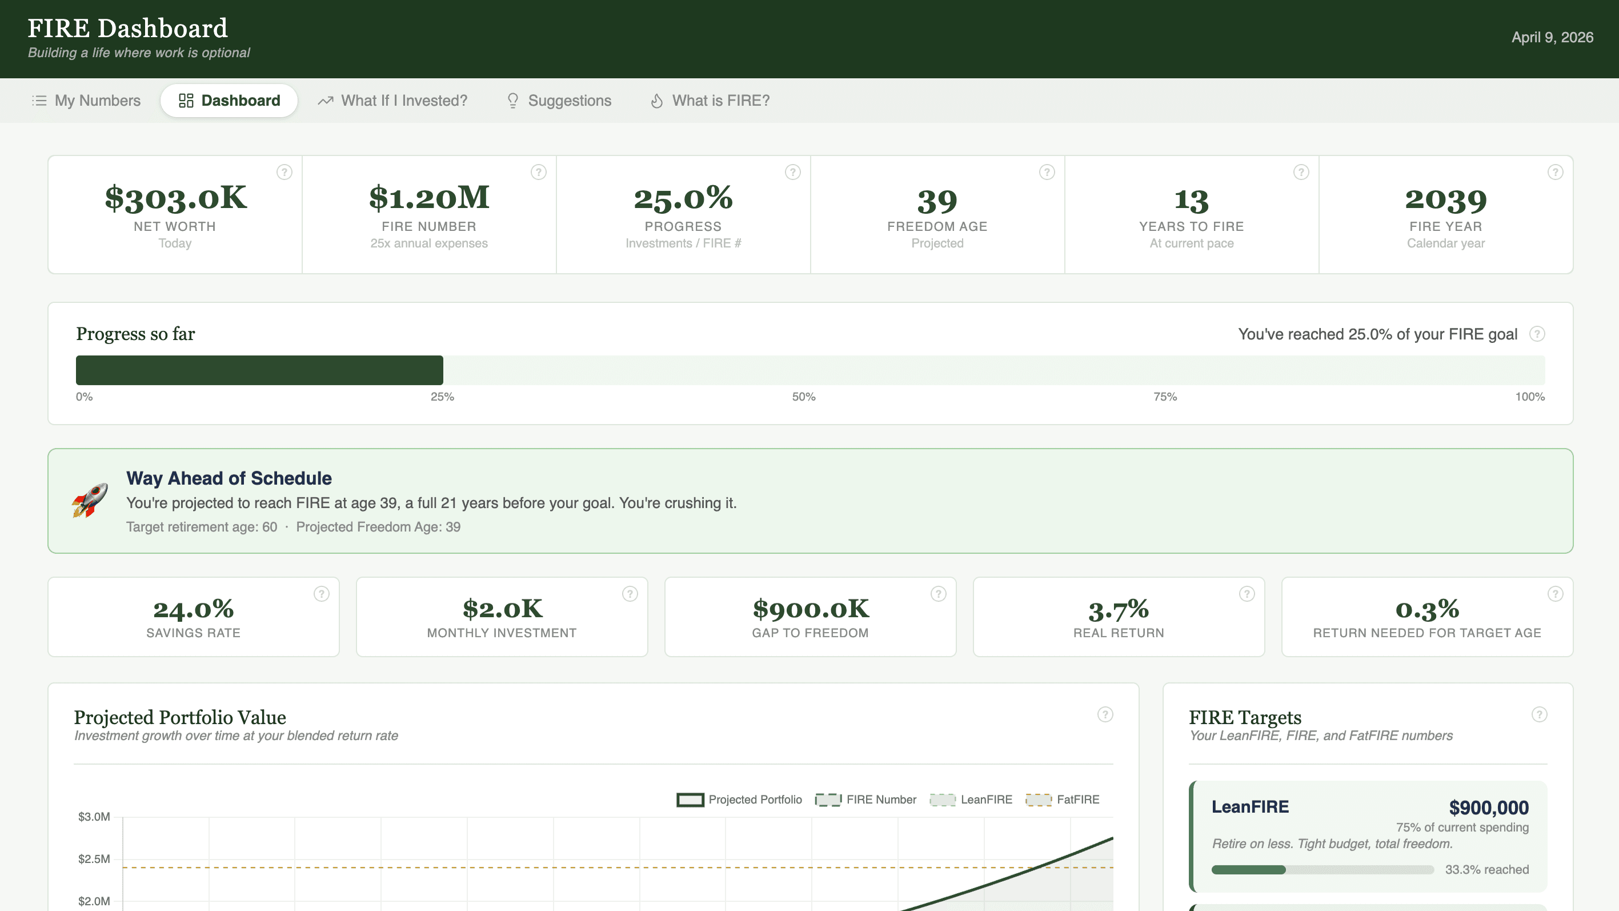The image size is (1619, 911).
Task: Click the FIRE Dashboard title
Action: [127, 29]
